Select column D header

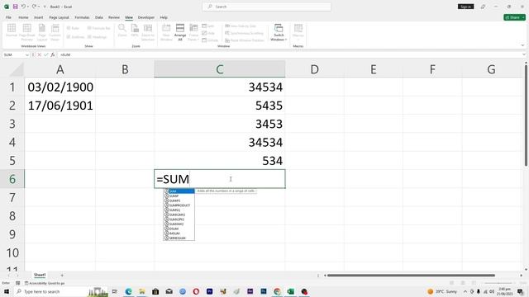point(314,69)
